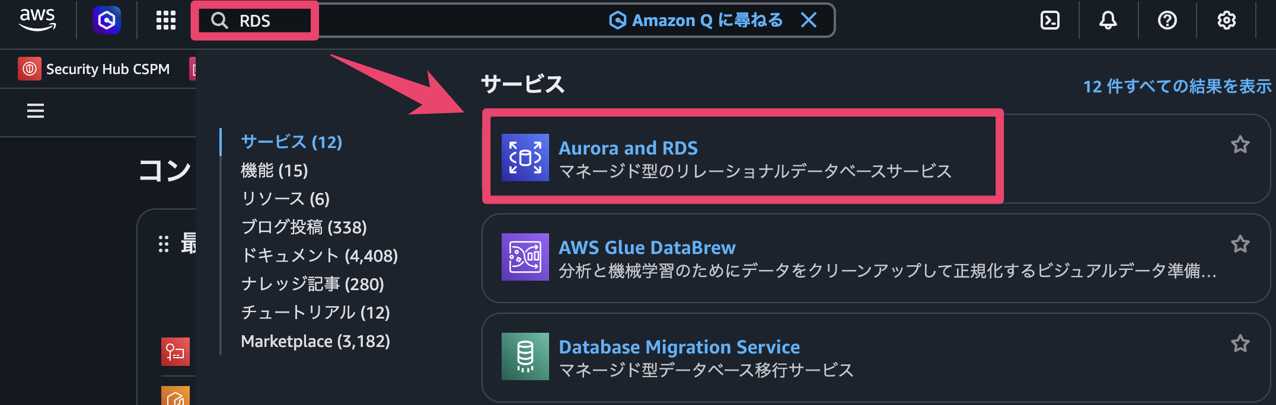Launch the CloudShell terminal icon
This screenshot has height=405, width=1276.
coord(1049,20)
